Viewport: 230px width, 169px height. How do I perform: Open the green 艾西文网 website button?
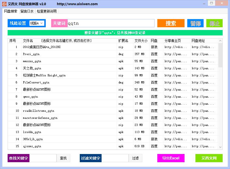pyautogui.click(x=209, y=158)
